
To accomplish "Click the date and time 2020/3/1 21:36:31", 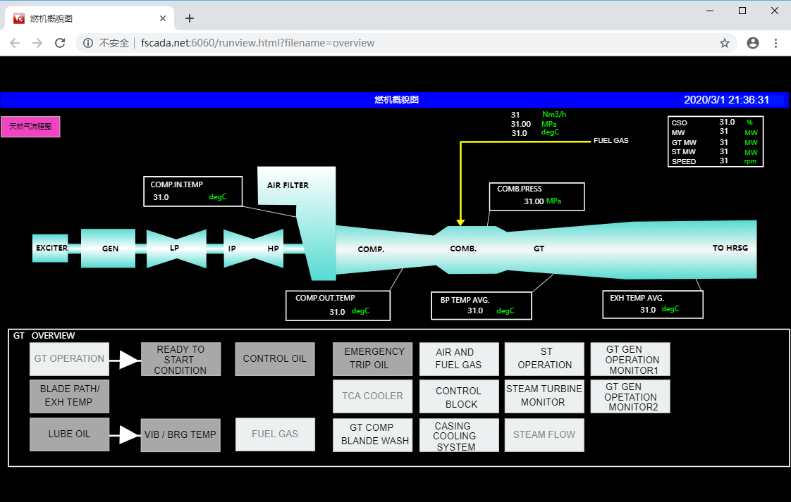I will pyautogui.click(x=726, y=100).
